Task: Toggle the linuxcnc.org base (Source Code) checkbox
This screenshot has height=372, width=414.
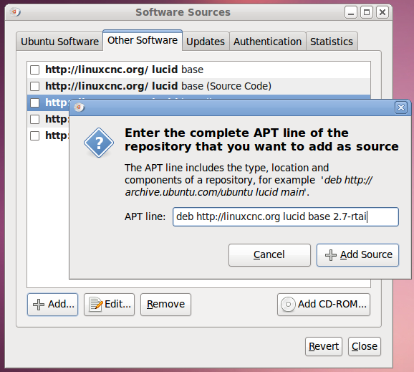Action: [x=35, y=87]
